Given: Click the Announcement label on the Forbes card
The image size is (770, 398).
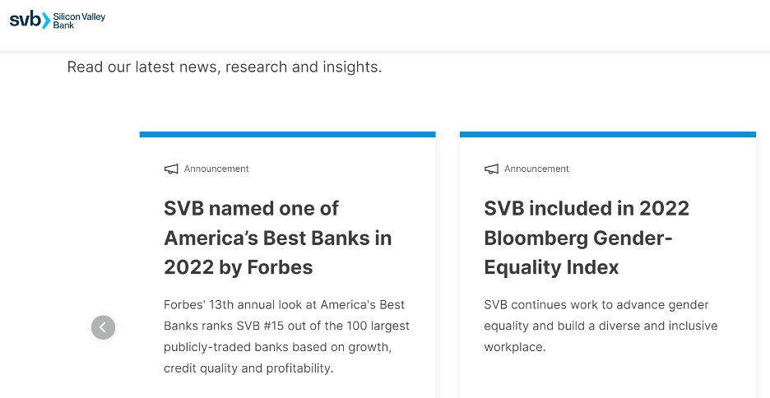Looking at the screenshot, I should (216, 169).
